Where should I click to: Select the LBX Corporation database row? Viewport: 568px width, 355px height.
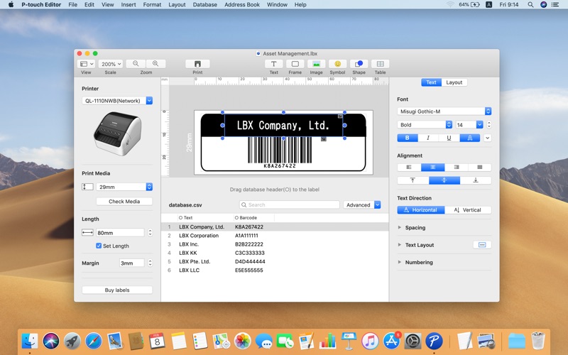click(199, 236)
